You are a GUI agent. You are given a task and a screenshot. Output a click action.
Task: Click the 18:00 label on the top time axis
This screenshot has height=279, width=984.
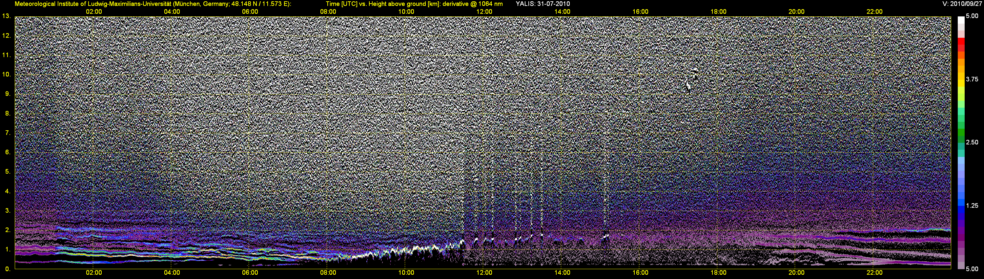[718, 12]
